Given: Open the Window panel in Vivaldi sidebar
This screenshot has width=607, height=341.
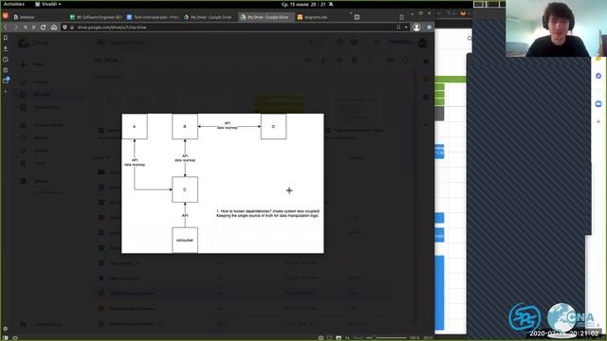Looking at the screenshot, I should click(6, 80).
